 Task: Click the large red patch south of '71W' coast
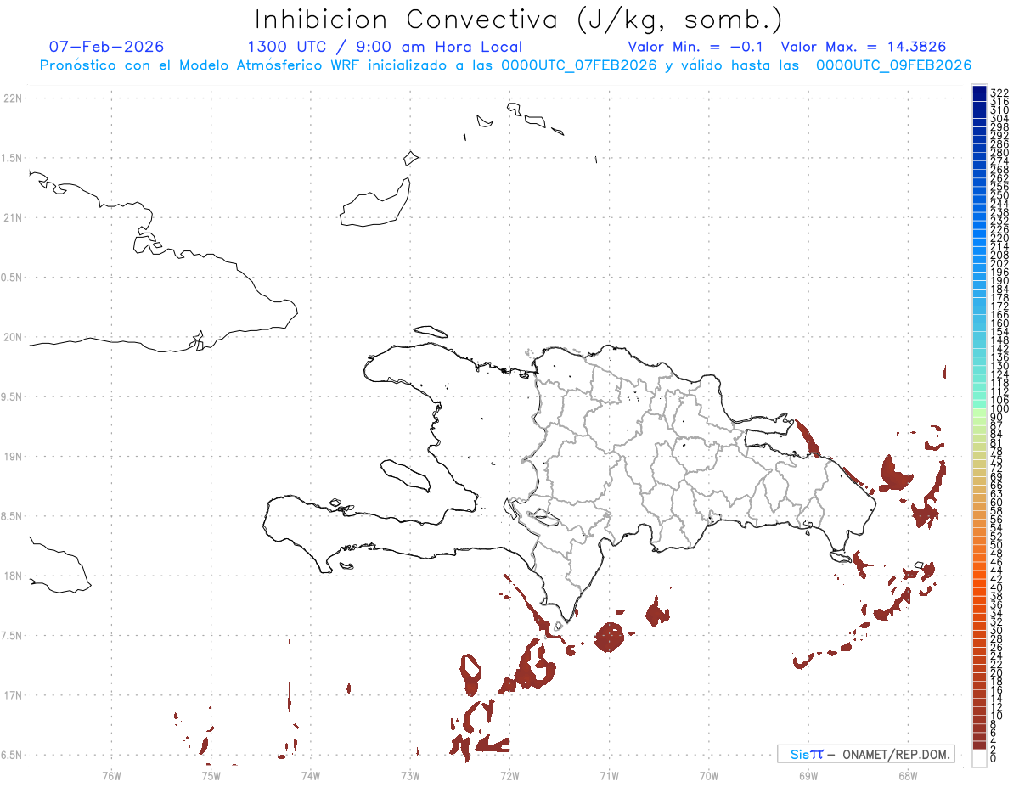[x=610, y=636]
